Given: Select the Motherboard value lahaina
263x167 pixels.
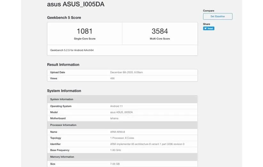Looking at the screenshot, I should click(115, 118).
